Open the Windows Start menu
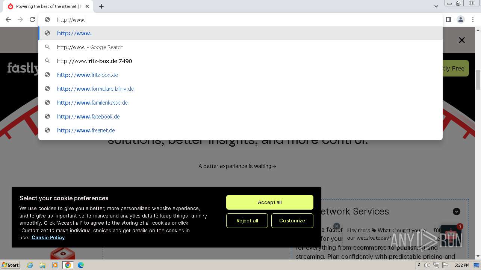This screenshot has width=481, height=270. [11, 265]
